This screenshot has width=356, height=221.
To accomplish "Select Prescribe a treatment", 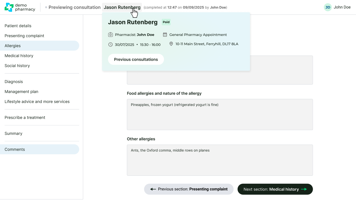I will [x=25, y=118].
